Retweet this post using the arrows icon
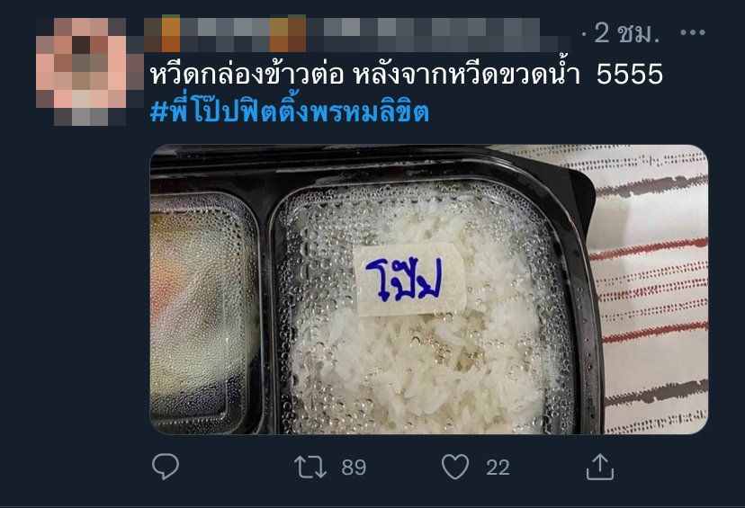 [x=310, y=467]
